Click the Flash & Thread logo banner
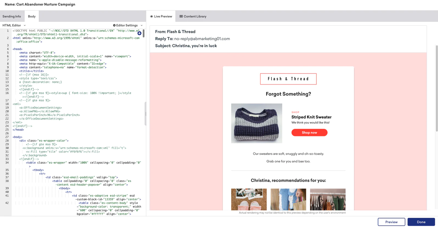The image size is (438, 228). pos(288,79)
